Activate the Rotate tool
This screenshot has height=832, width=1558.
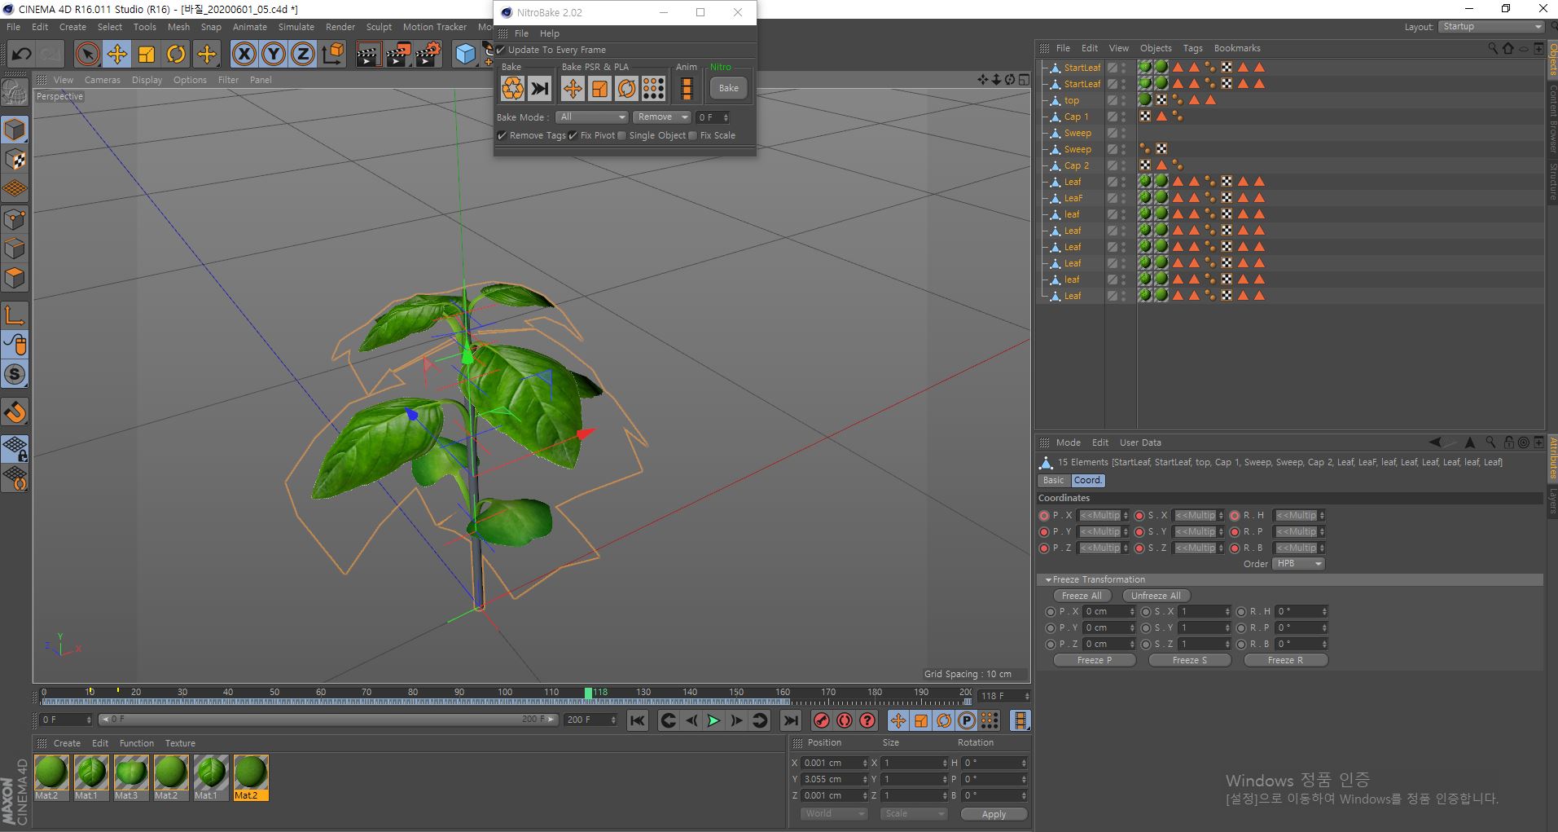point(176,55)
